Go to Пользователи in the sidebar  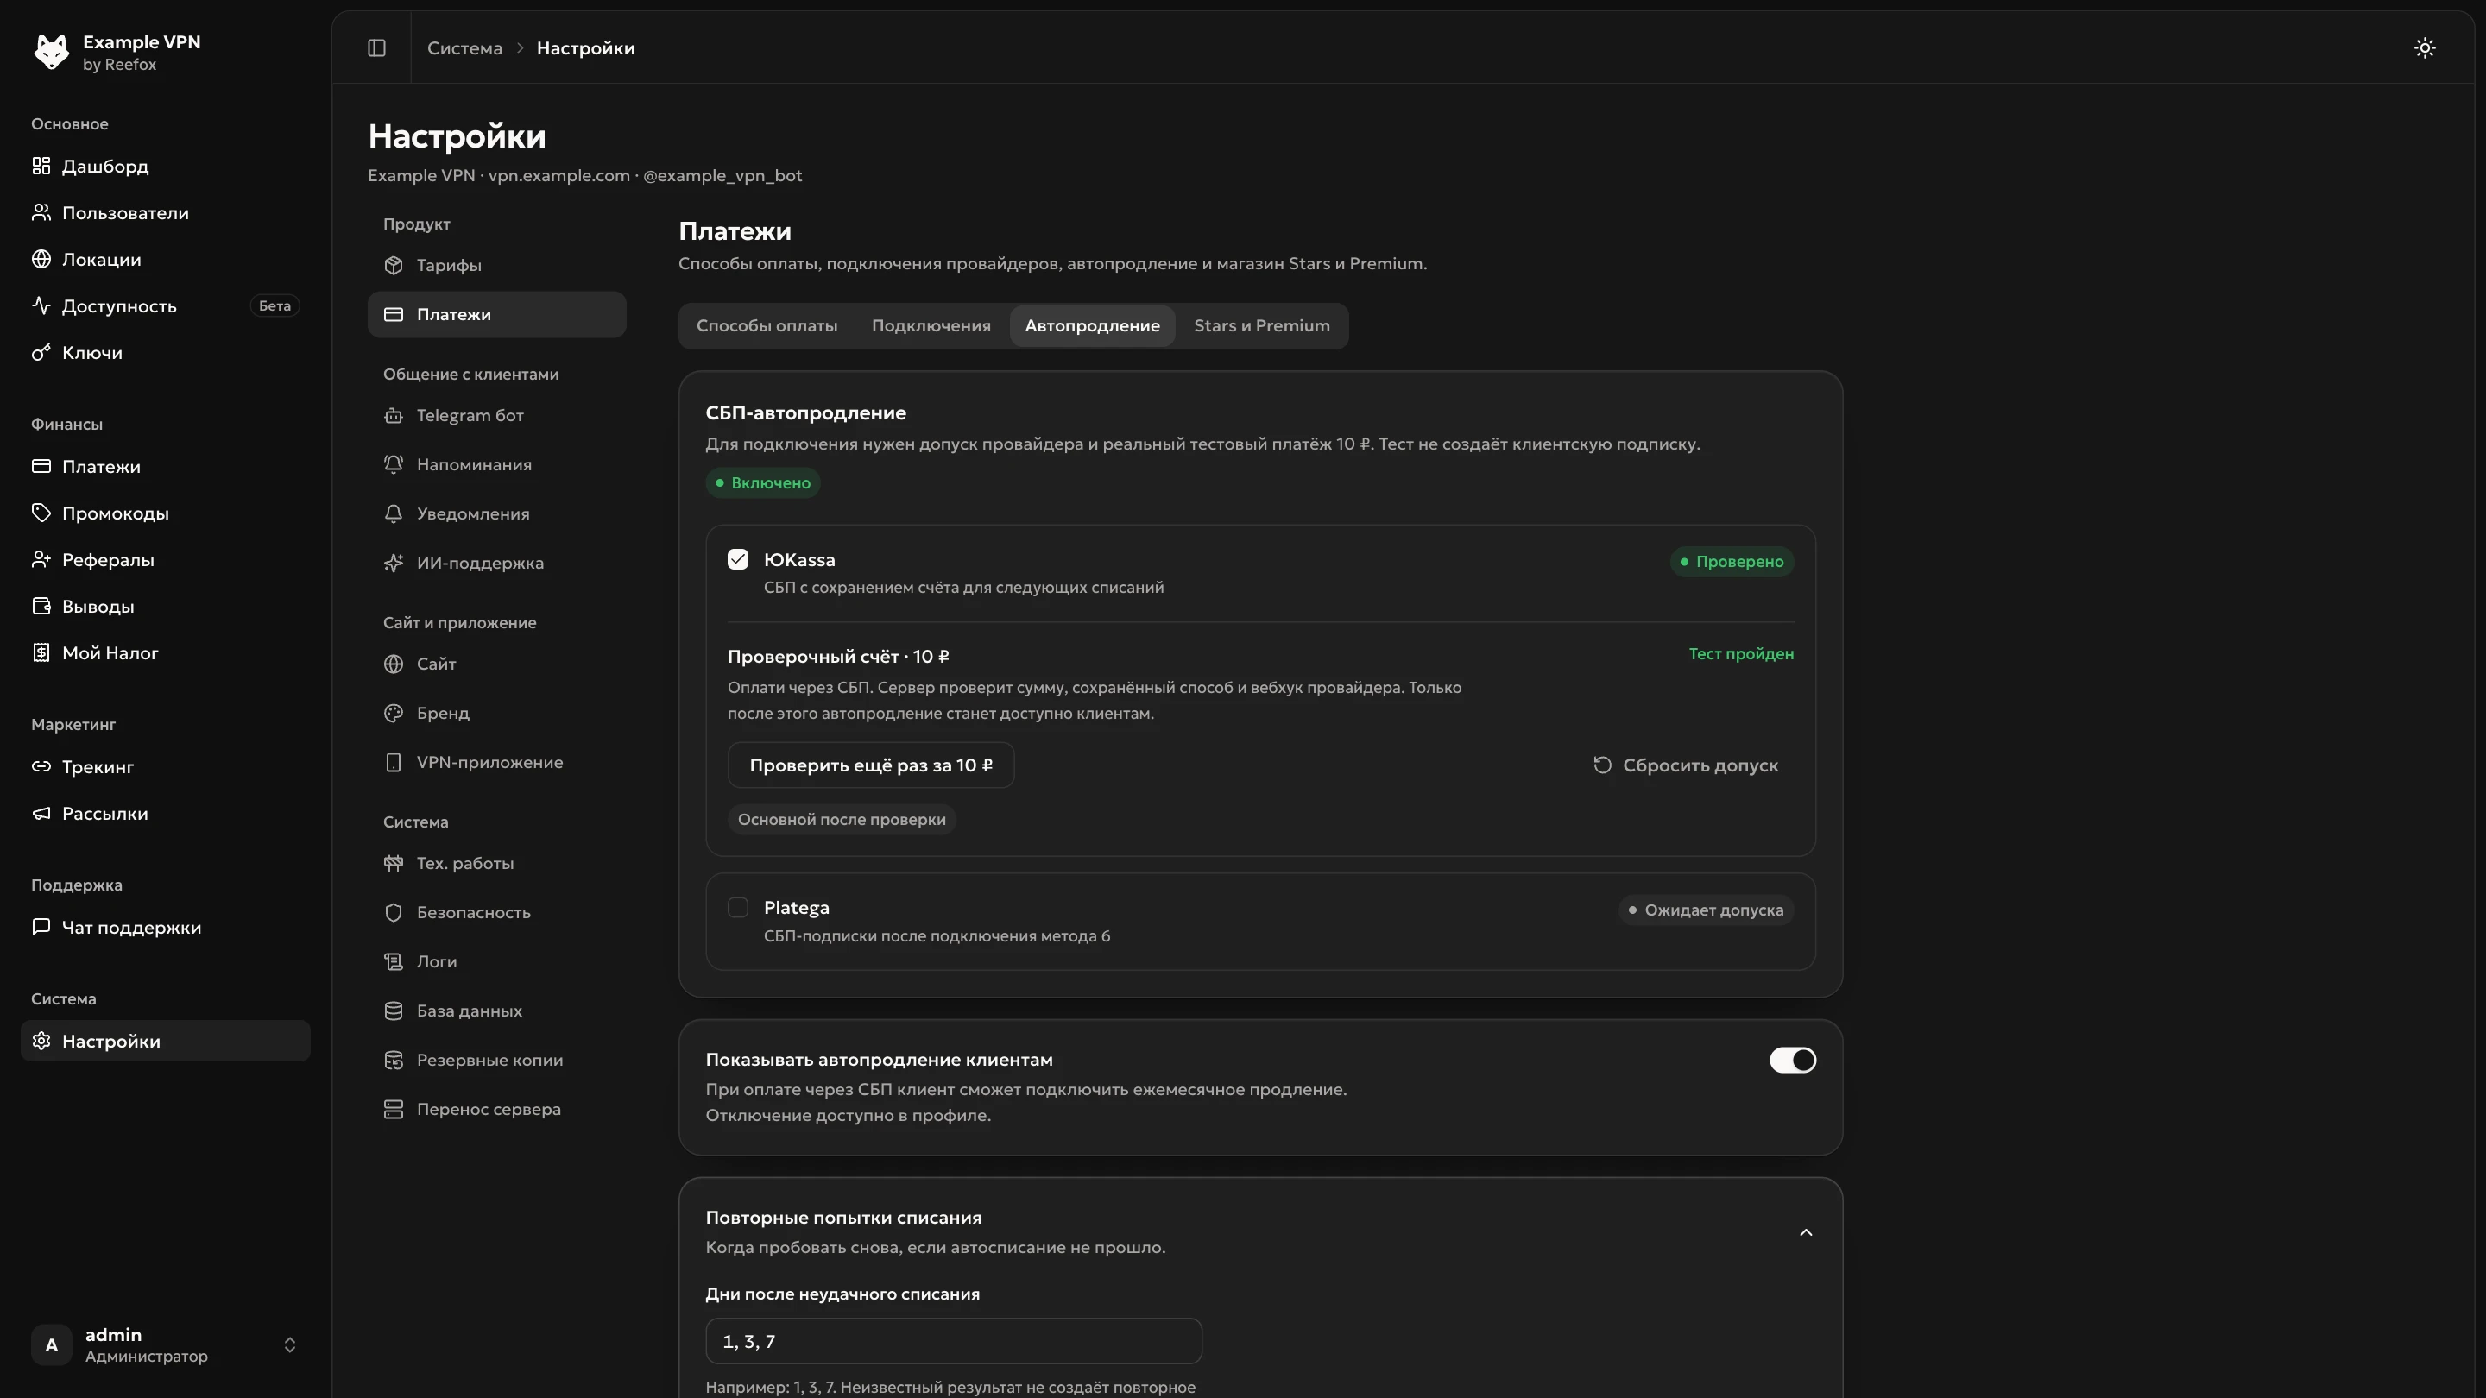(165, 212)
